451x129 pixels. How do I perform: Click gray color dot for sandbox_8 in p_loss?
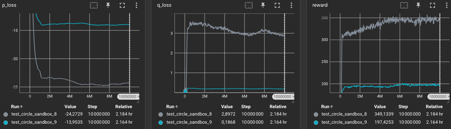point(5,115)
